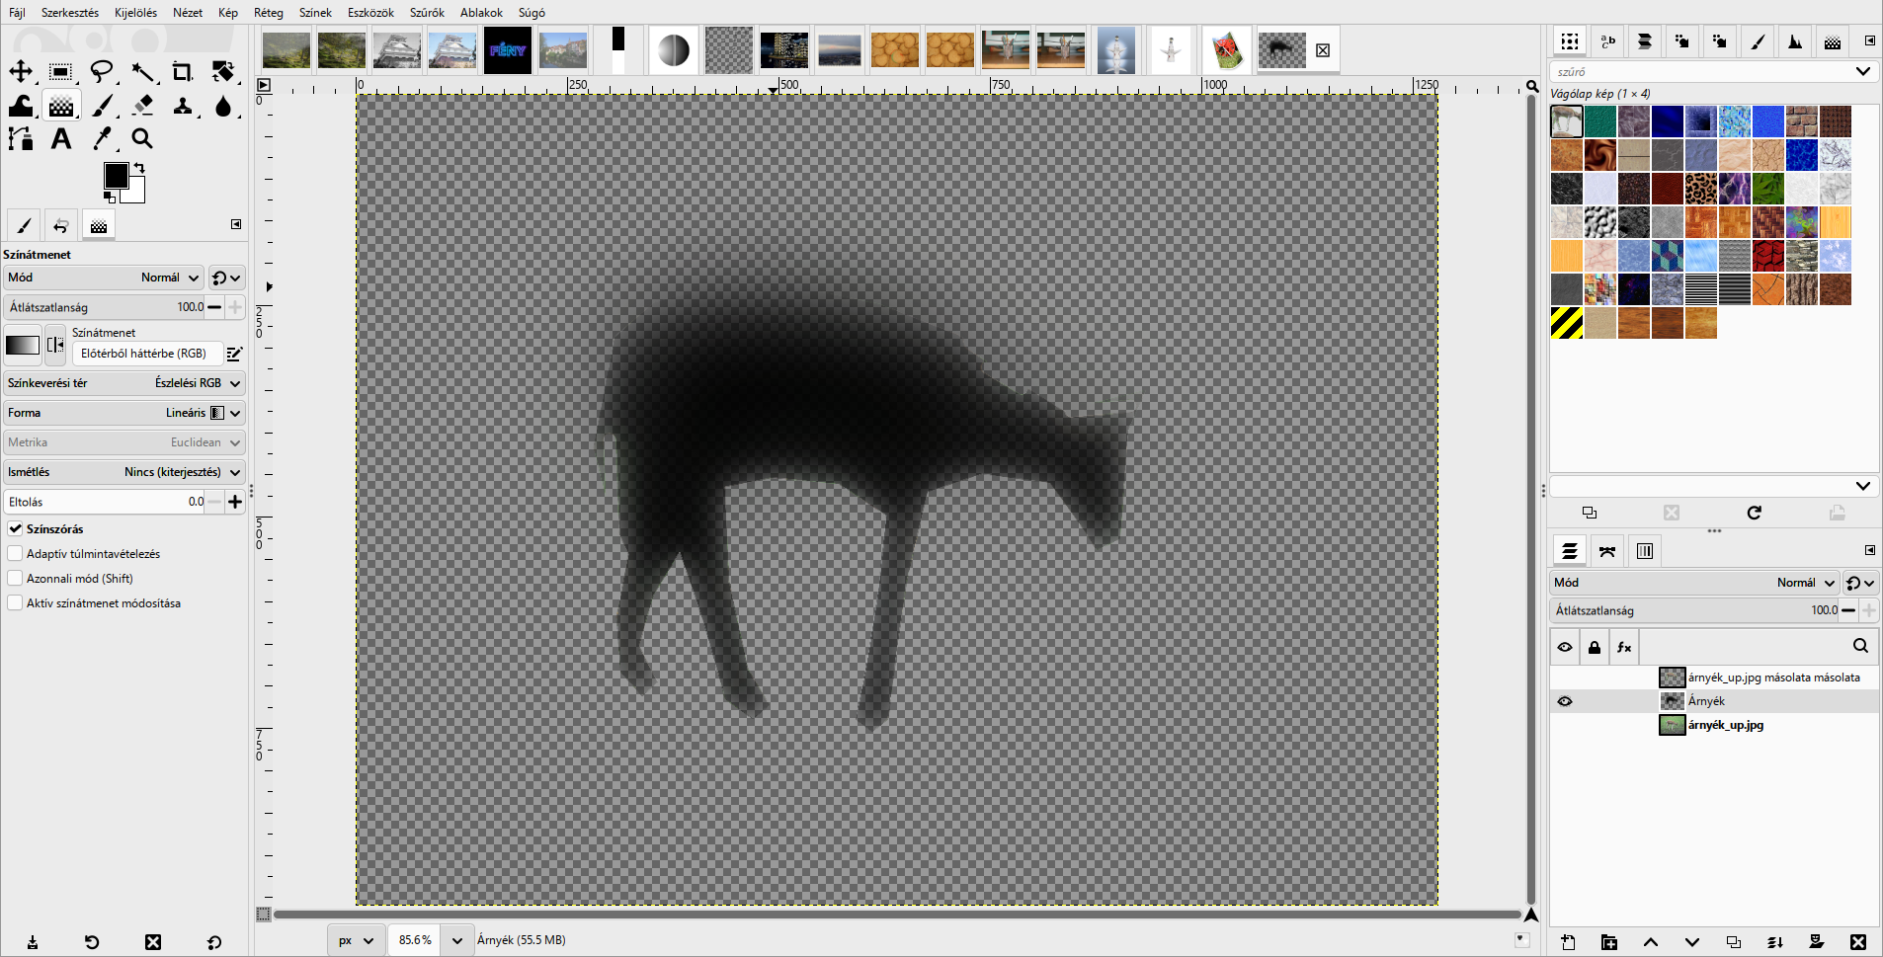Expand the Színkeverési tér dropdown
Viewport: 1883px width, 957px height.
click(124, 383)
